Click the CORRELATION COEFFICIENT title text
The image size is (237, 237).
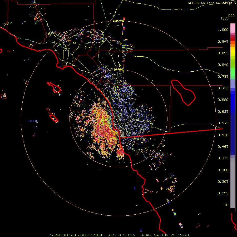coord(77,235)
